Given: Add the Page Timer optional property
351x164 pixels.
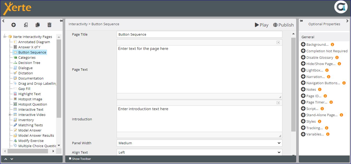Looking at the screenshot, I should [303, 102].
